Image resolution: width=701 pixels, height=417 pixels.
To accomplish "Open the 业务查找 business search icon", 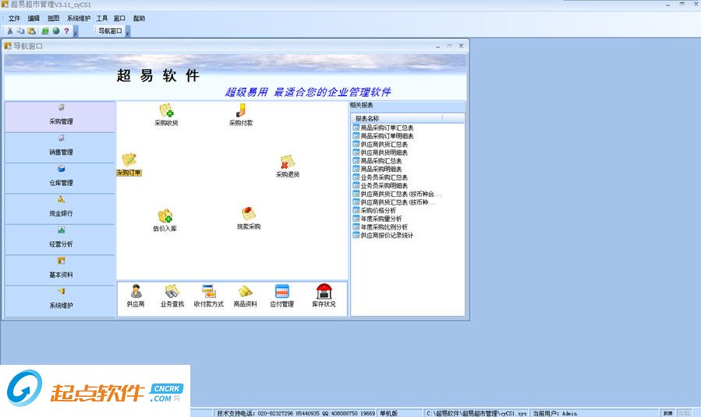I will point(172,296).
